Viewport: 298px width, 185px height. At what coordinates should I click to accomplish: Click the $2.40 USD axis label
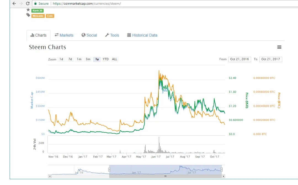pos(232,78)
